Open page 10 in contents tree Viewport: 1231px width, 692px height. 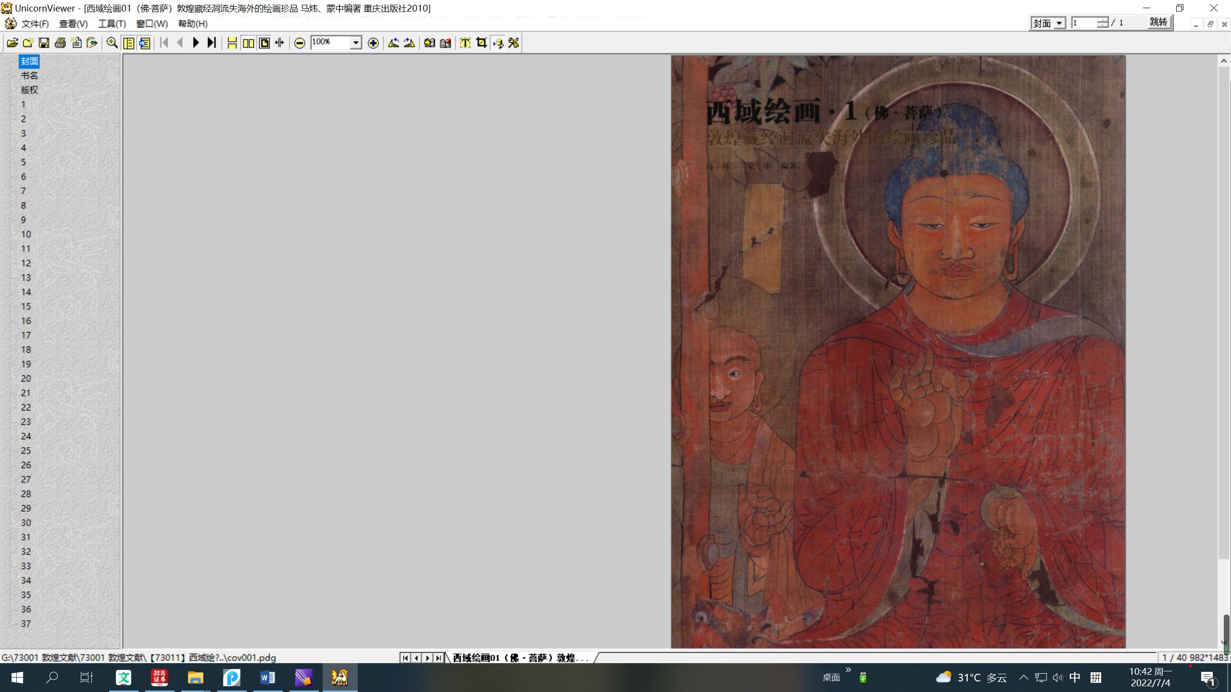coord(26,234)
